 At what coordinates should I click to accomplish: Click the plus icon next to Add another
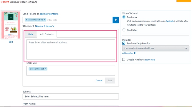135,53
